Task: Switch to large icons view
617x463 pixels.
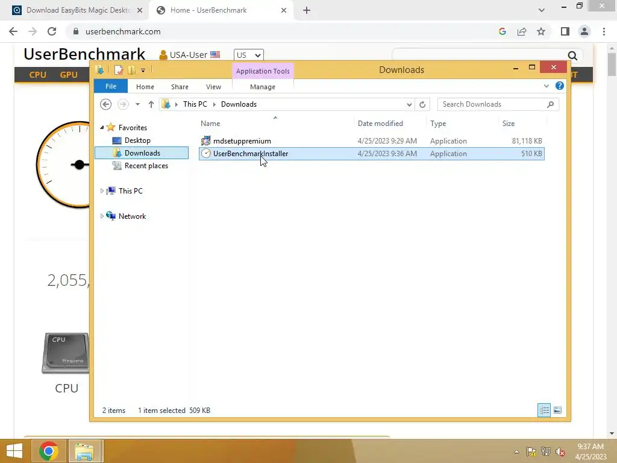Action: click(x=557, y=410)
